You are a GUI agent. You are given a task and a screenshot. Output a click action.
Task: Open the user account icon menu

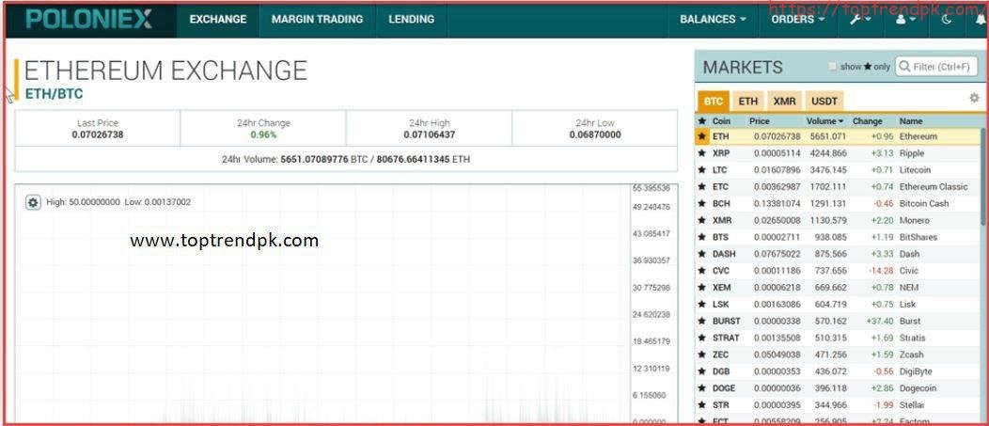905,19
